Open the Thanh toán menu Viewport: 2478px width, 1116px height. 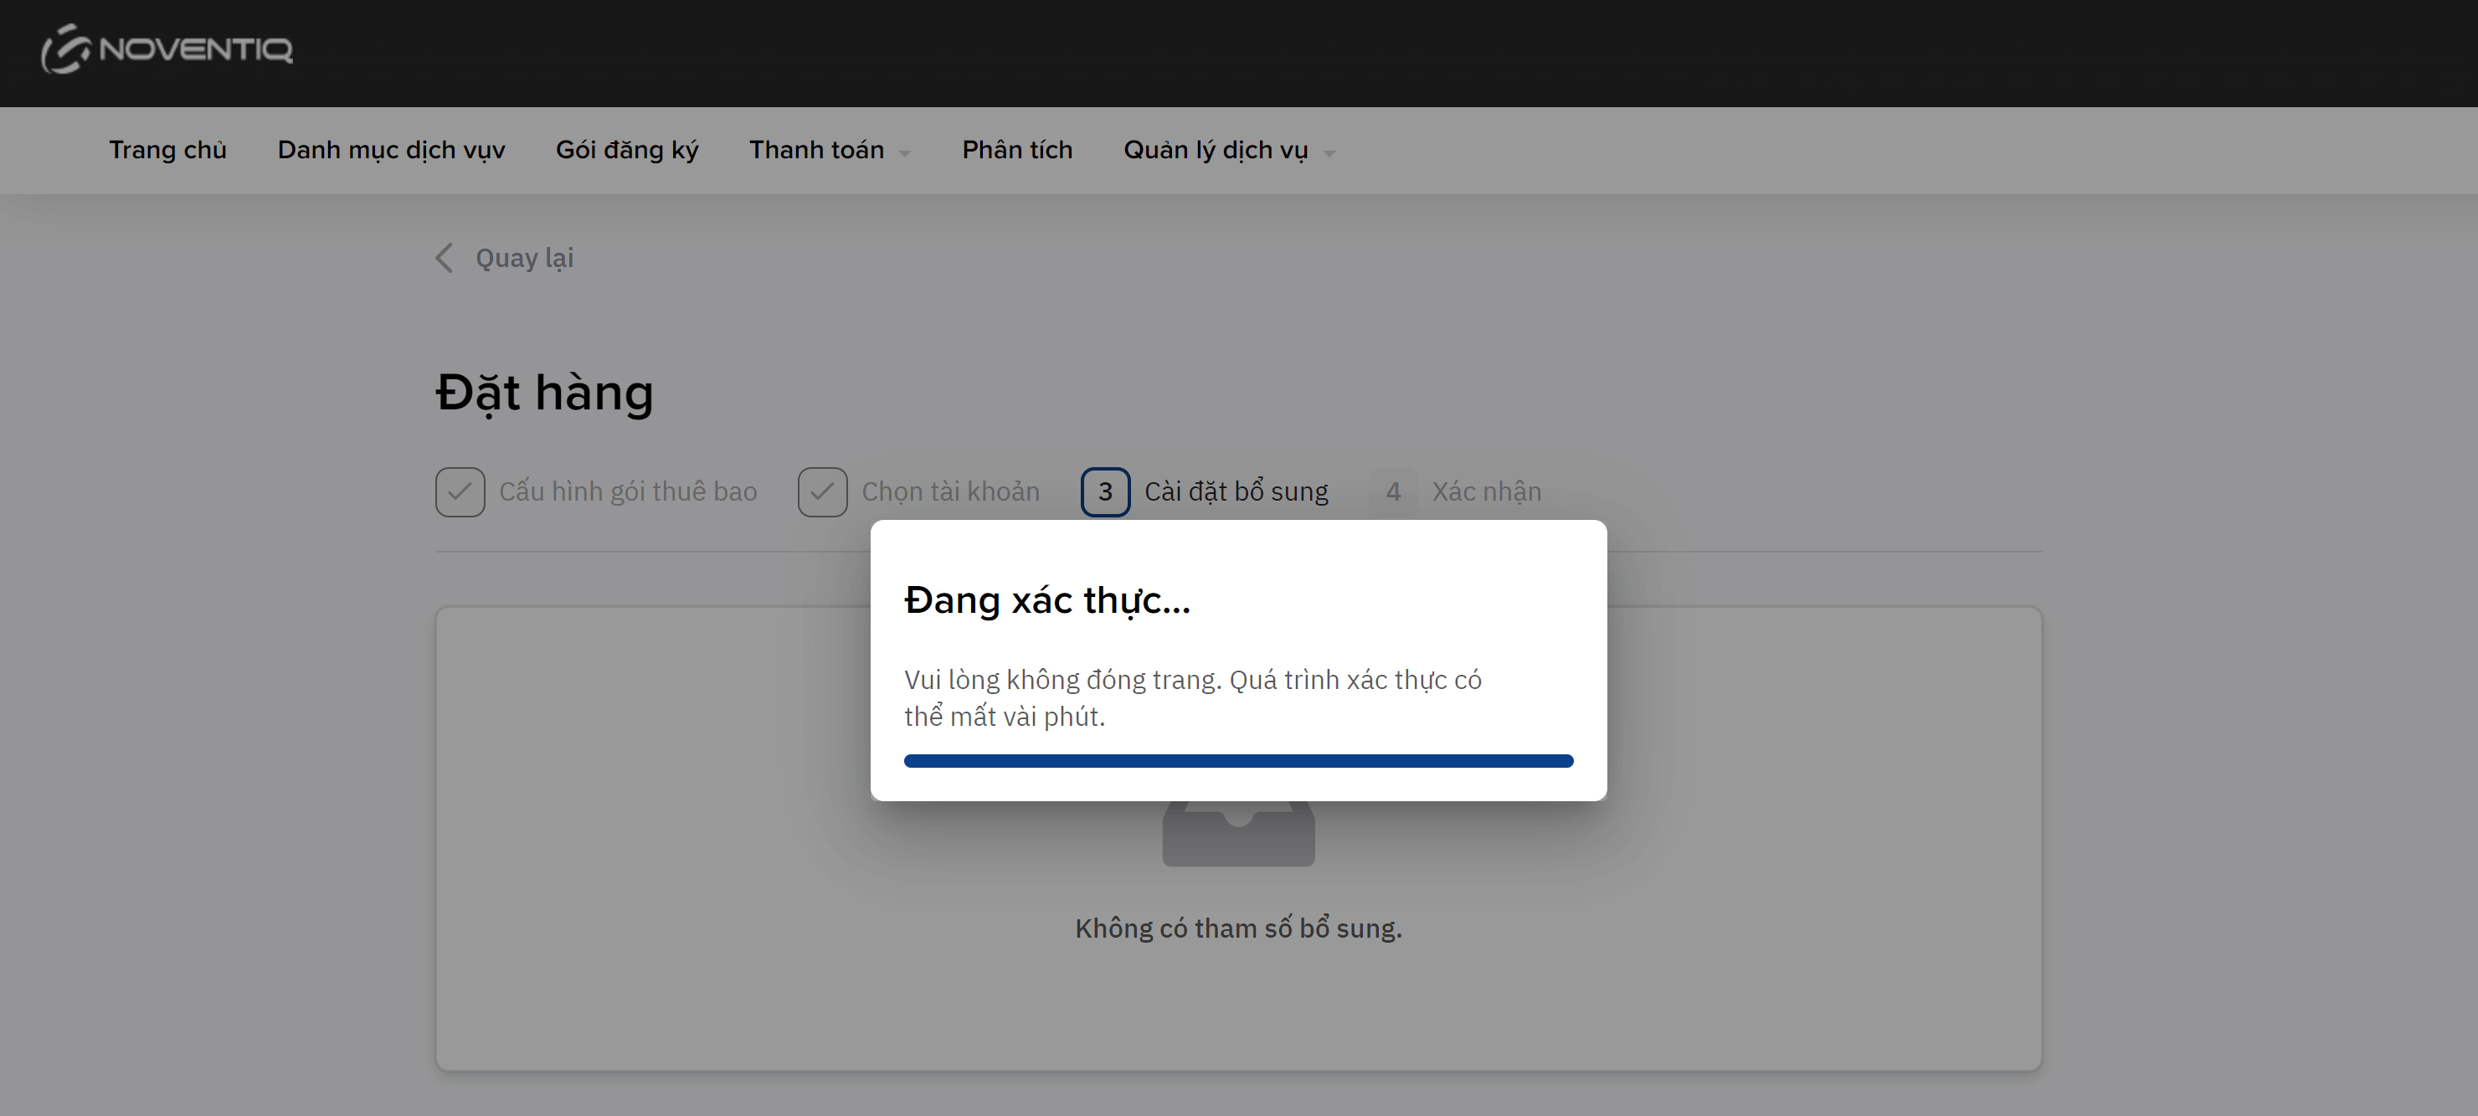(x=817, y=150)
